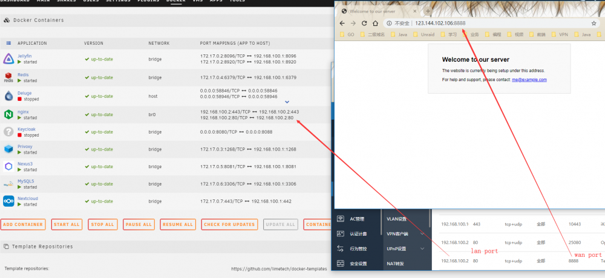This screenshot has height=278, width=605.
Task: Expand Deluge port mappings with blue chevron
Action: coord(287,102)
